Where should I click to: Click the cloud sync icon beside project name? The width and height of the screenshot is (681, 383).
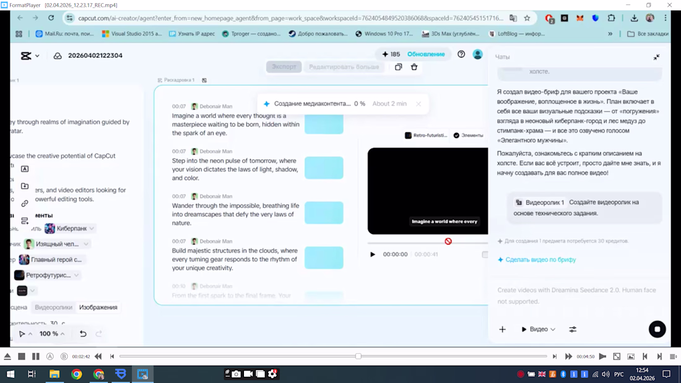tap(58, 56)
